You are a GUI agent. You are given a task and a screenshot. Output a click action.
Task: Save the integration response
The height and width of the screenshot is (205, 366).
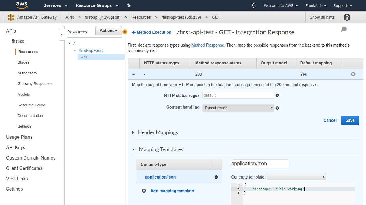(x=350, y=120)
